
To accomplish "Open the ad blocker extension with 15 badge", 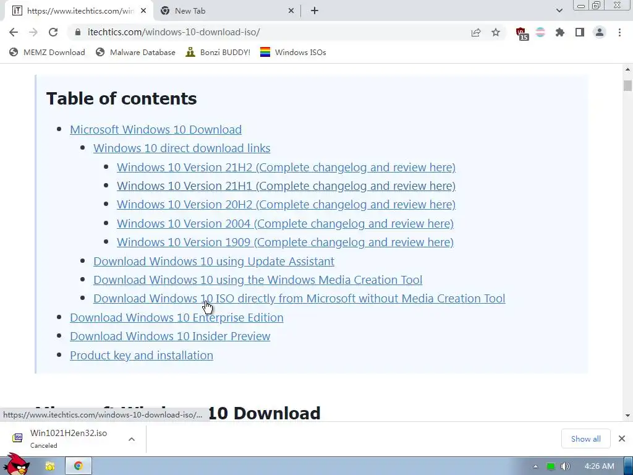I will 521,33.
